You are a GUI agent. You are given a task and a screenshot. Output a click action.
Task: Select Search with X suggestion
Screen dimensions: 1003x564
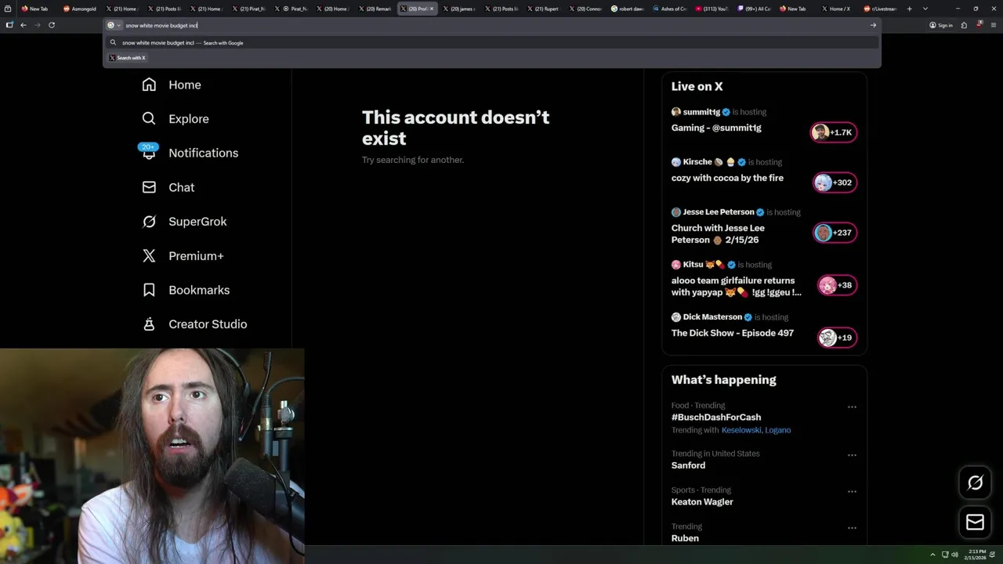coord(128,58)
